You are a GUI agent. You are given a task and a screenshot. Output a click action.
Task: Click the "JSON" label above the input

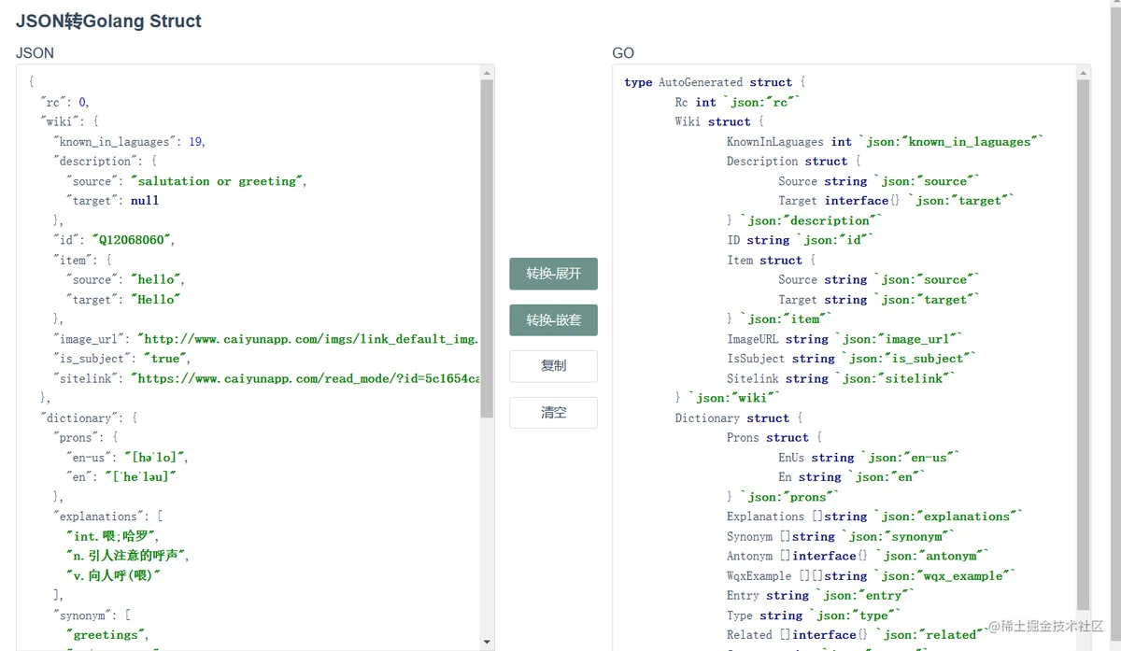pos(35,53)
